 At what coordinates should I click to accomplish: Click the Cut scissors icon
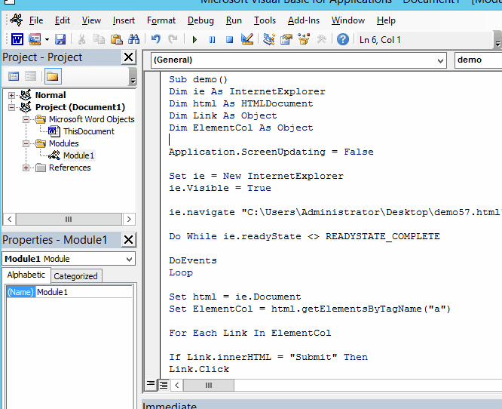click(x=81, y=39)
